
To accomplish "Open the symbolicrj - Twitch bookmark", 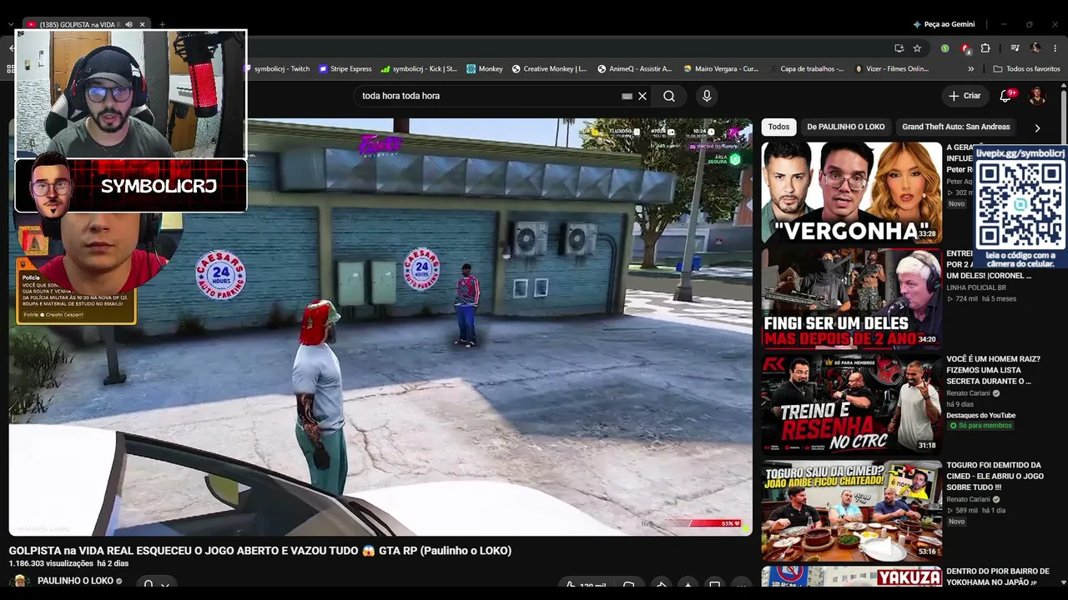I will point(276,69).
